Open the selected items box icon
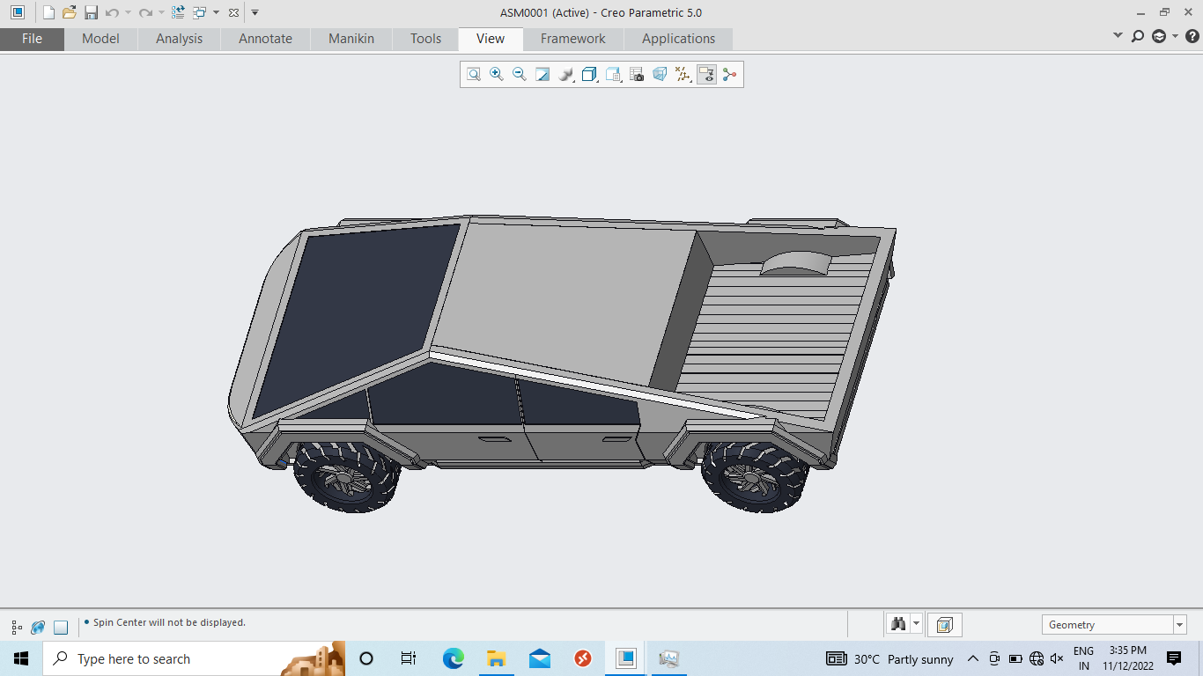 945,625
